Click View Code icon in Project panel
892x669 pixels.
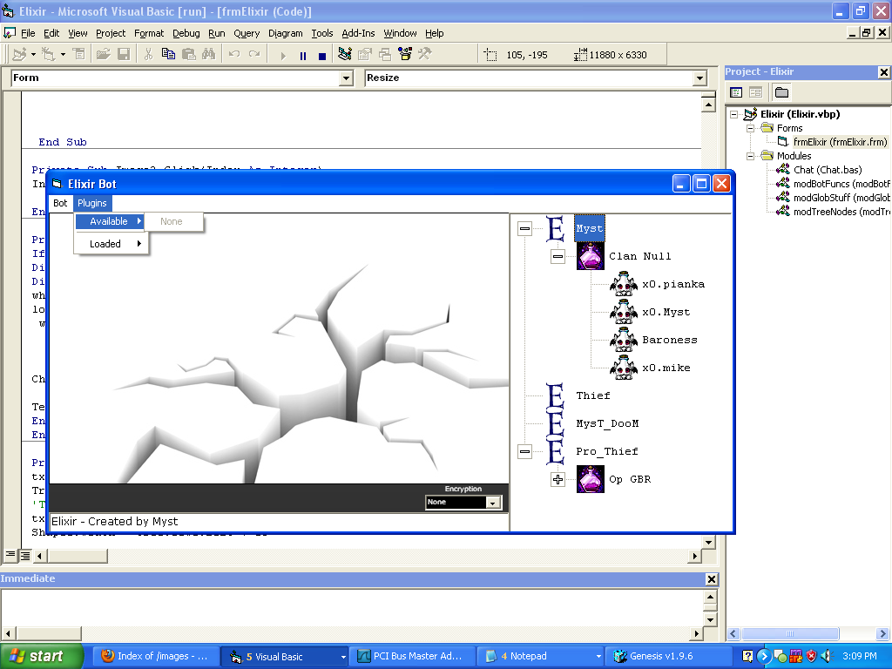736,92
